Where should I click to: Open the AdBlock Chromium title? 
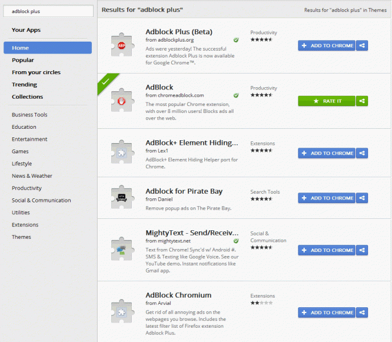click(179, 295)
